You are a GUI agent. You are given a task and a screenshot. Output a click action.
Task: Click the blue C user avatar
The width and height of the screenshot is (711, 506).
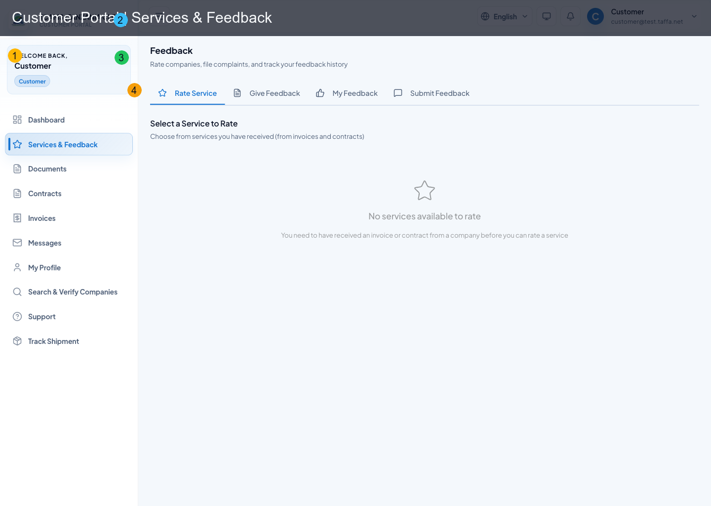click(595, 16)
